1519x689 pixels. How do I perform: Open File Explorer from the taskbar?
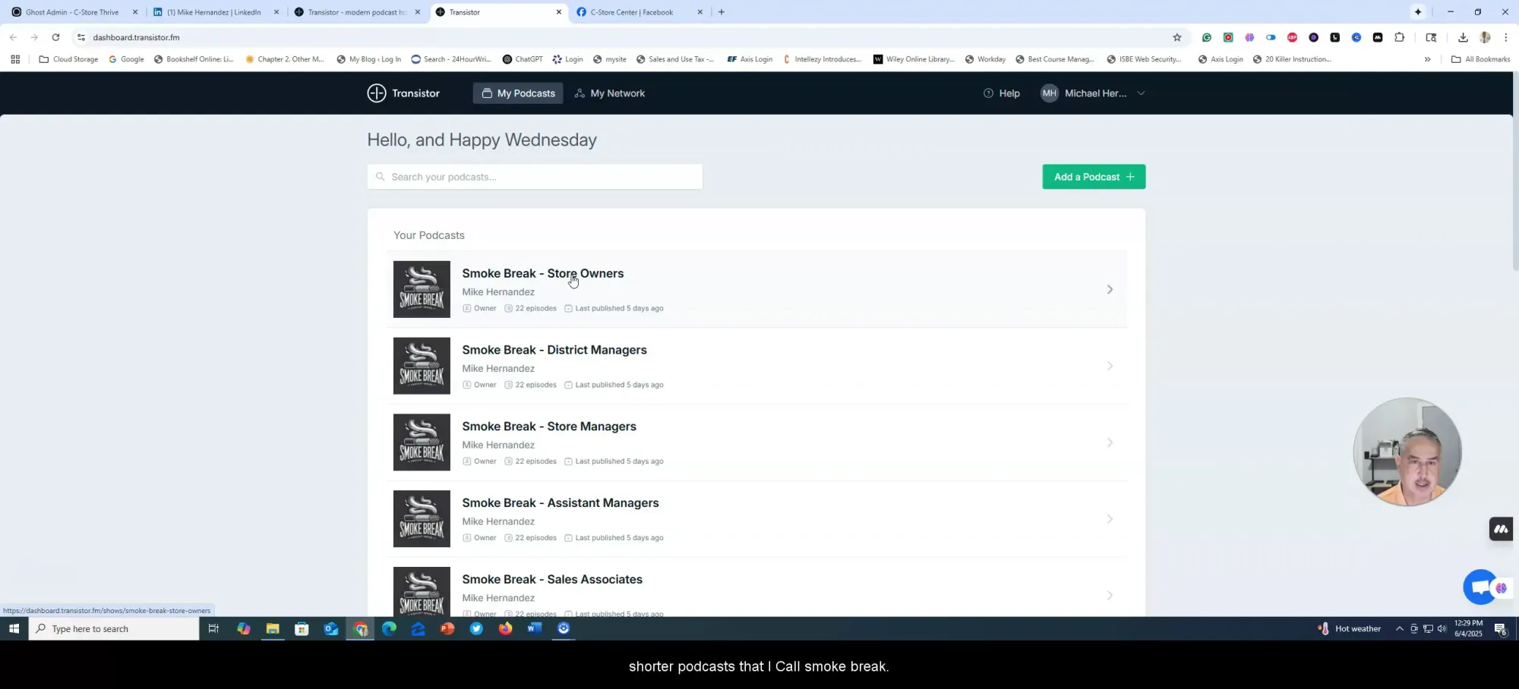(273, 628)
